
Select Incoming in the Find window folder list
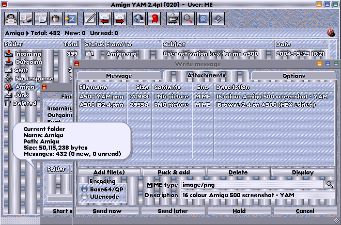tap(60, 108)
